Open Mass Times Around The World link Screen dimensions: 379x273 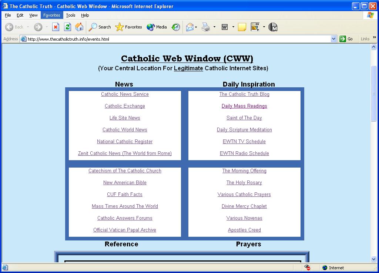tap(125, 206)
